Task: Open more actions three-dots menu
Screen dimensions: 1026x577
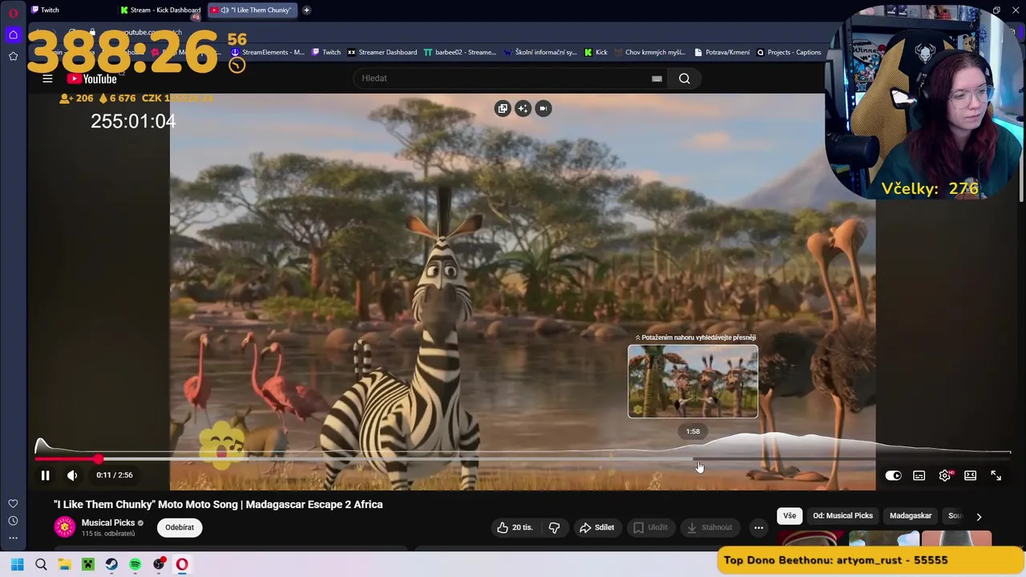Action: [x=758, y=527]
